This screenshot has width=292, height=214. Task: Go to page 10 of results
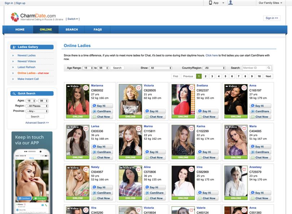(x=259, y=76)
